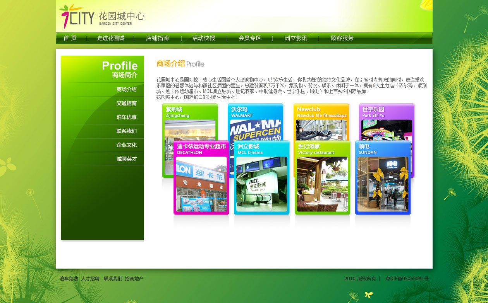Open the 沃尔玛 WALMART store card

point(256,121)
